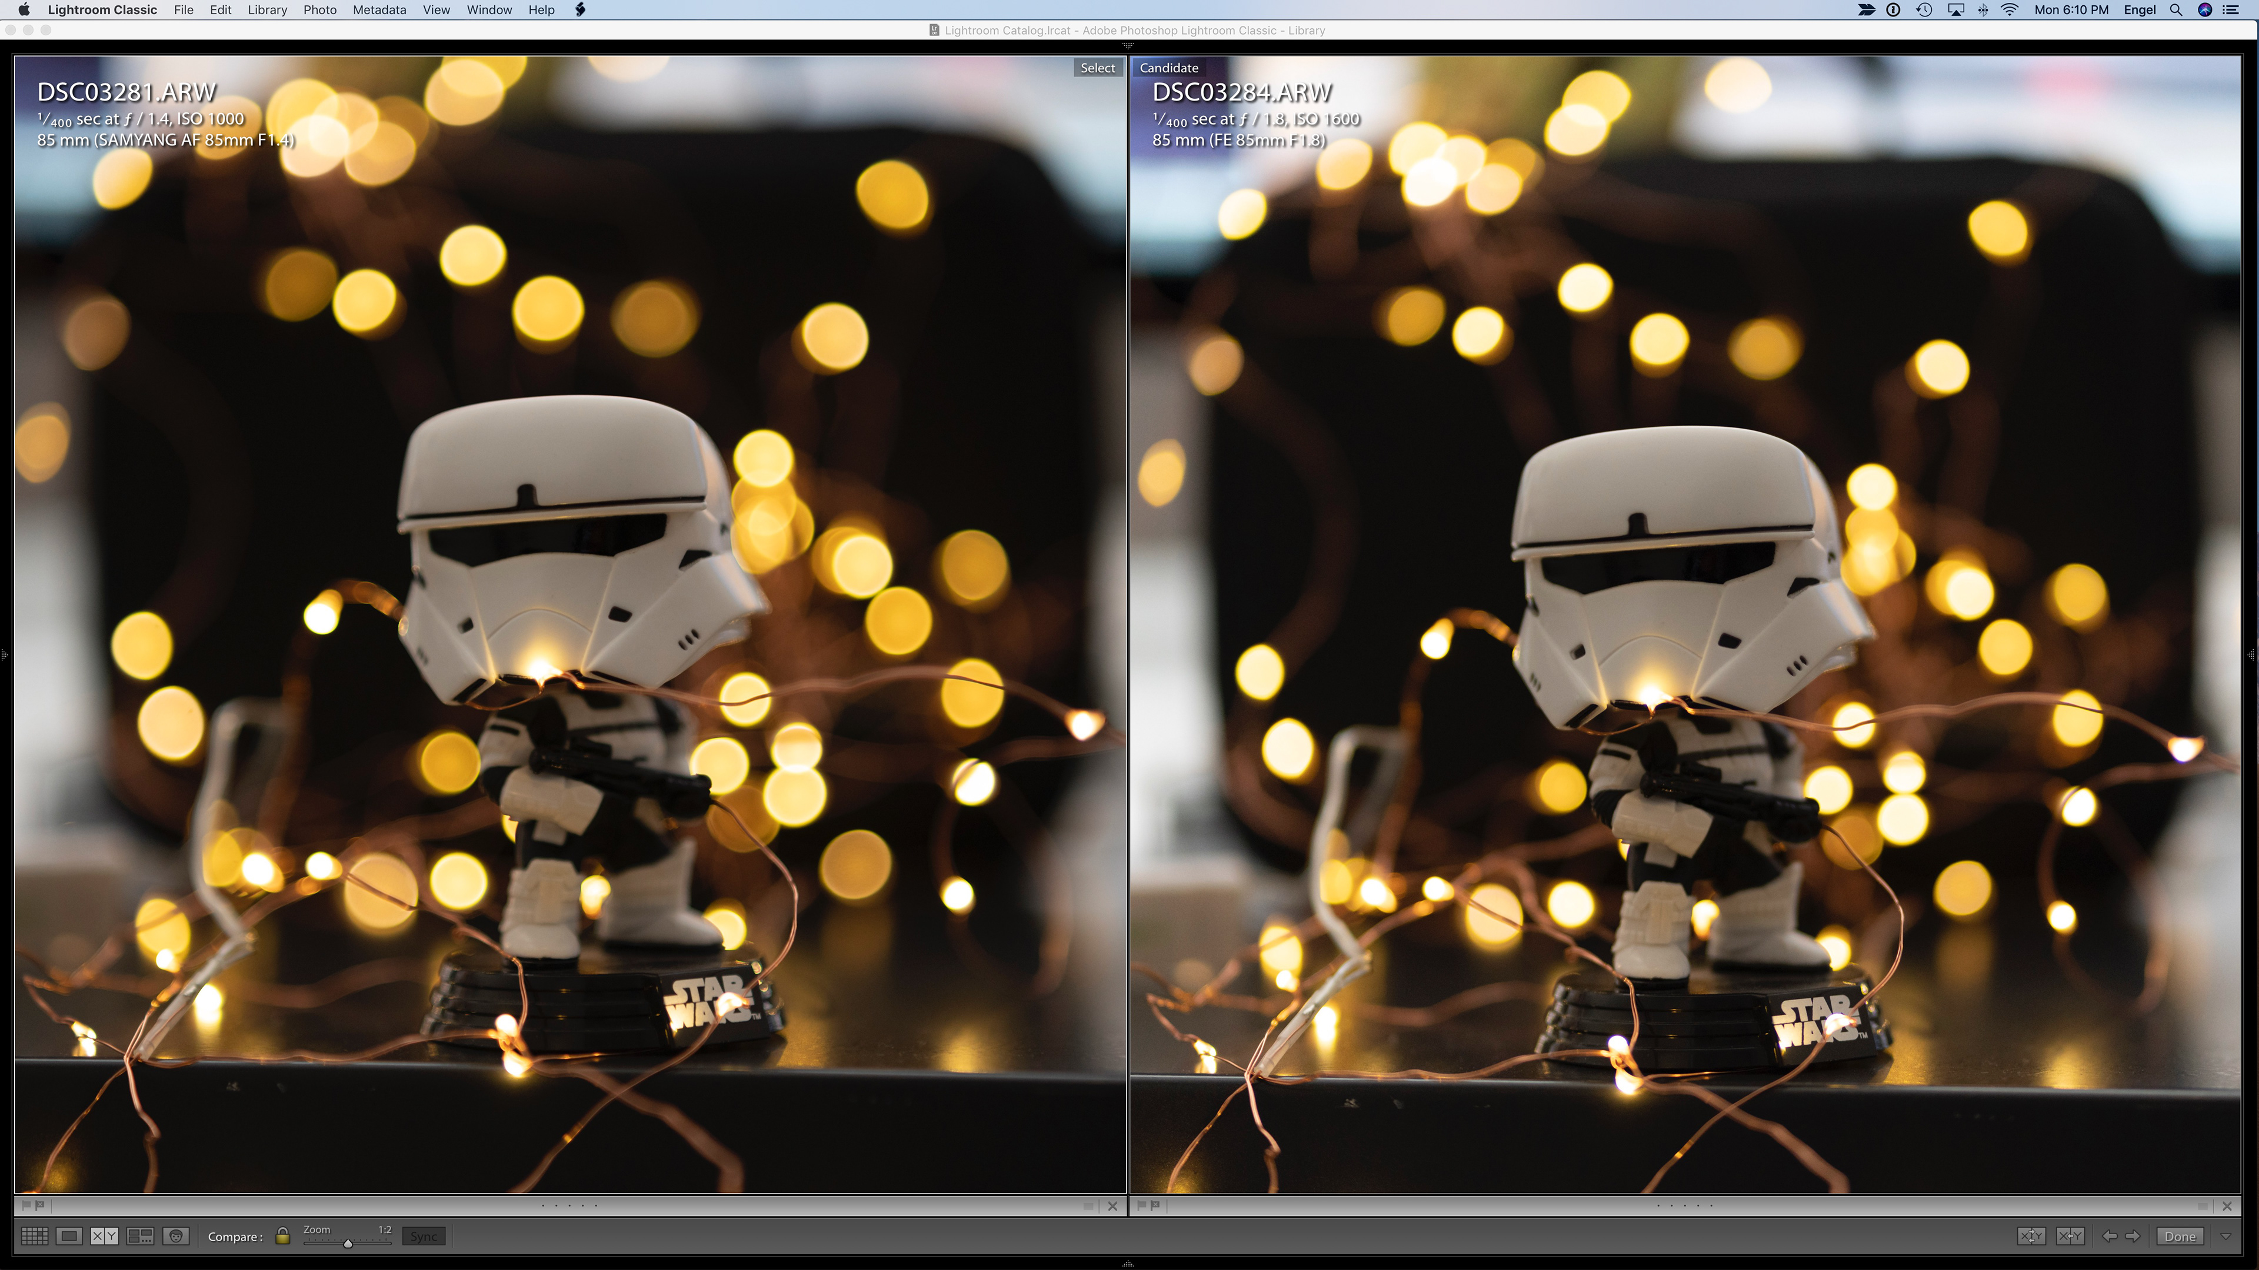Open the Window menu
2259x1270 pixels.
pos(489,9)
